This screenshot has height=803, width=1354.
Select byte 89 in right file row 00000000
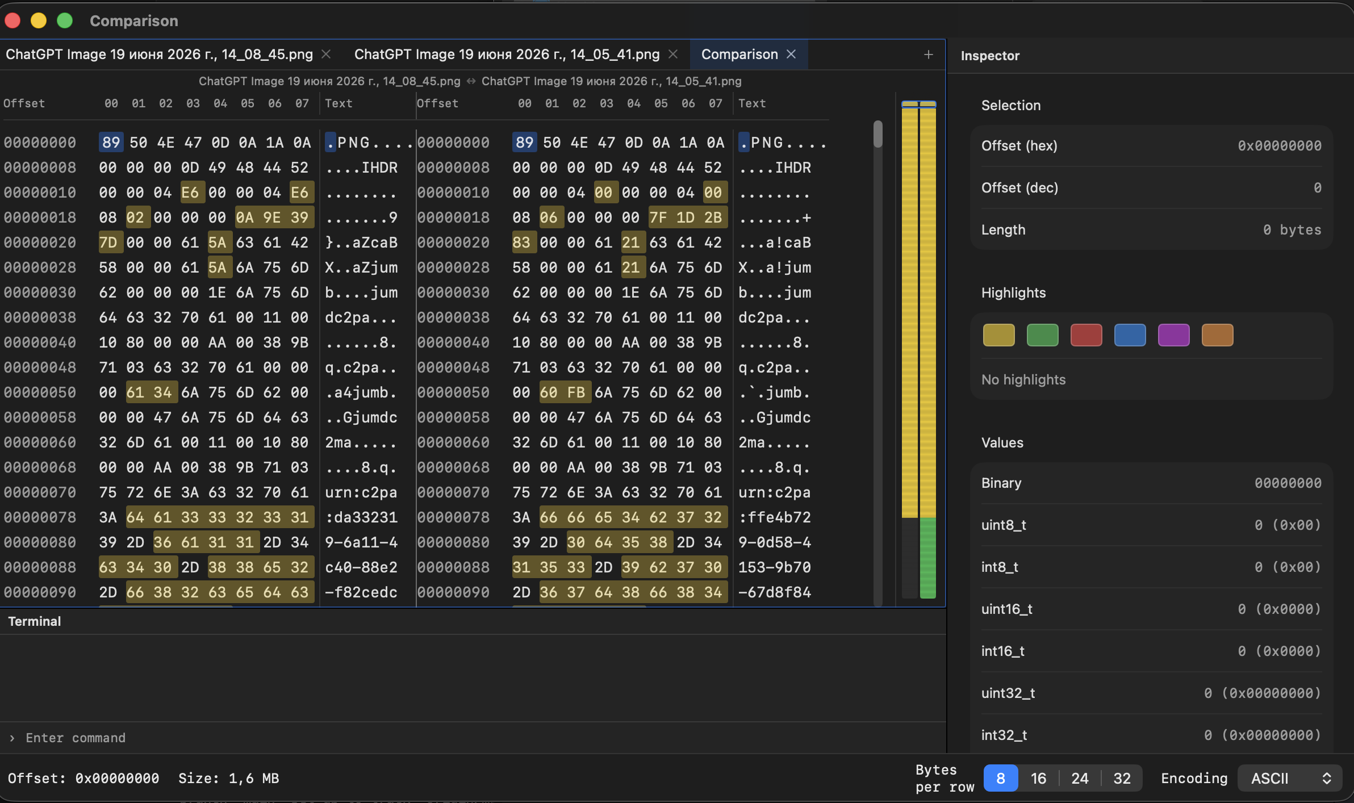[x=524, y=142]
